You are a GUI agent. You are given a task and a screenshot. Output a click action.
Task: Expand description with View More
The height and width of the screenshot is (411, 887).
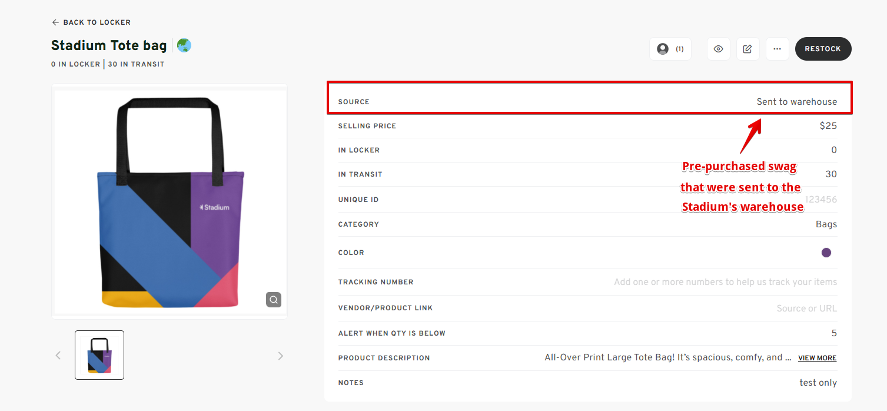[x=817, y=358]
